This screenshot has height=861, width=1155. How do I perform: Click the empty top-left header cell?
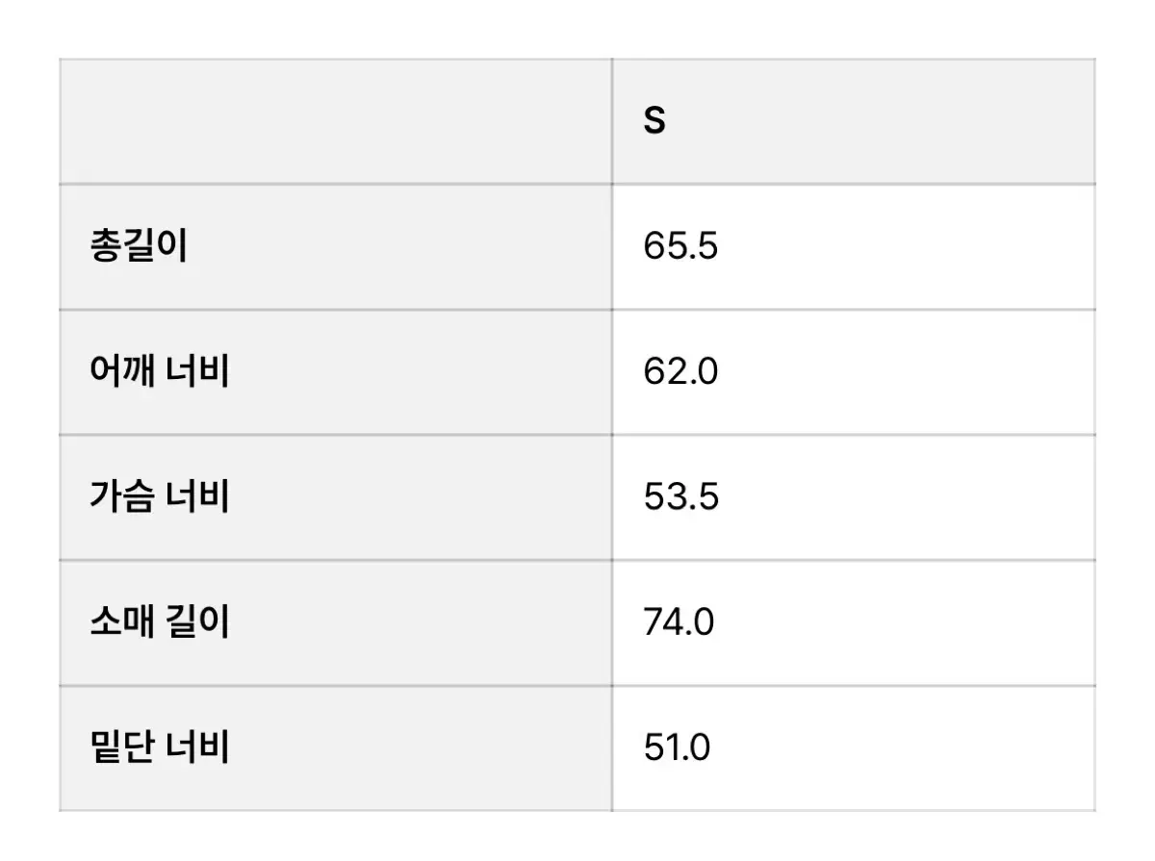(336, 121)
